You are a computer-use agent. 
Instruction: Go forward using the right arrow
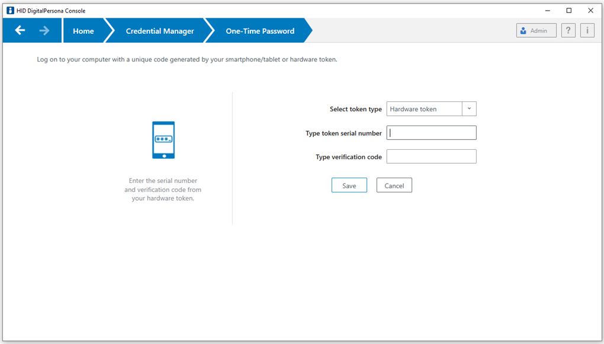44,31
